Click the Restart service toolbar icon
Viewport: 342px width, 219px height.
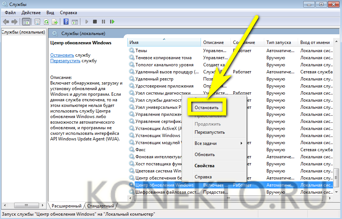pyautogui.click(x=112, y=22)
